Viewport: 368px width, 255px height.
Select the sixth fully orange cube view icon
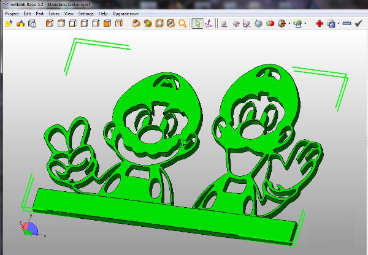point(107,23)
